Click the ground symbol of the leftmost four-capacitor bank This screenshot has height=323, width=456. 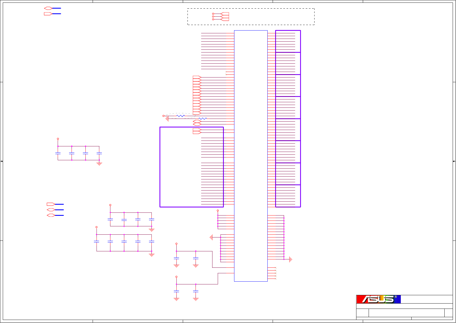[99, 164]
